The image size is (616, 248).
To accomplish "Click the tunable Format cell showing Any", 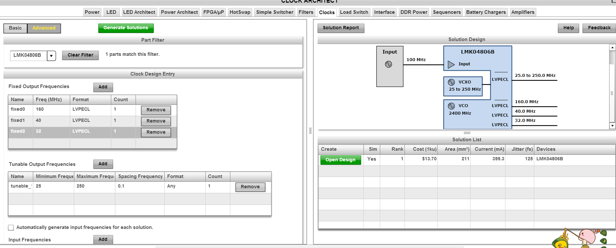I will [185, 187].
